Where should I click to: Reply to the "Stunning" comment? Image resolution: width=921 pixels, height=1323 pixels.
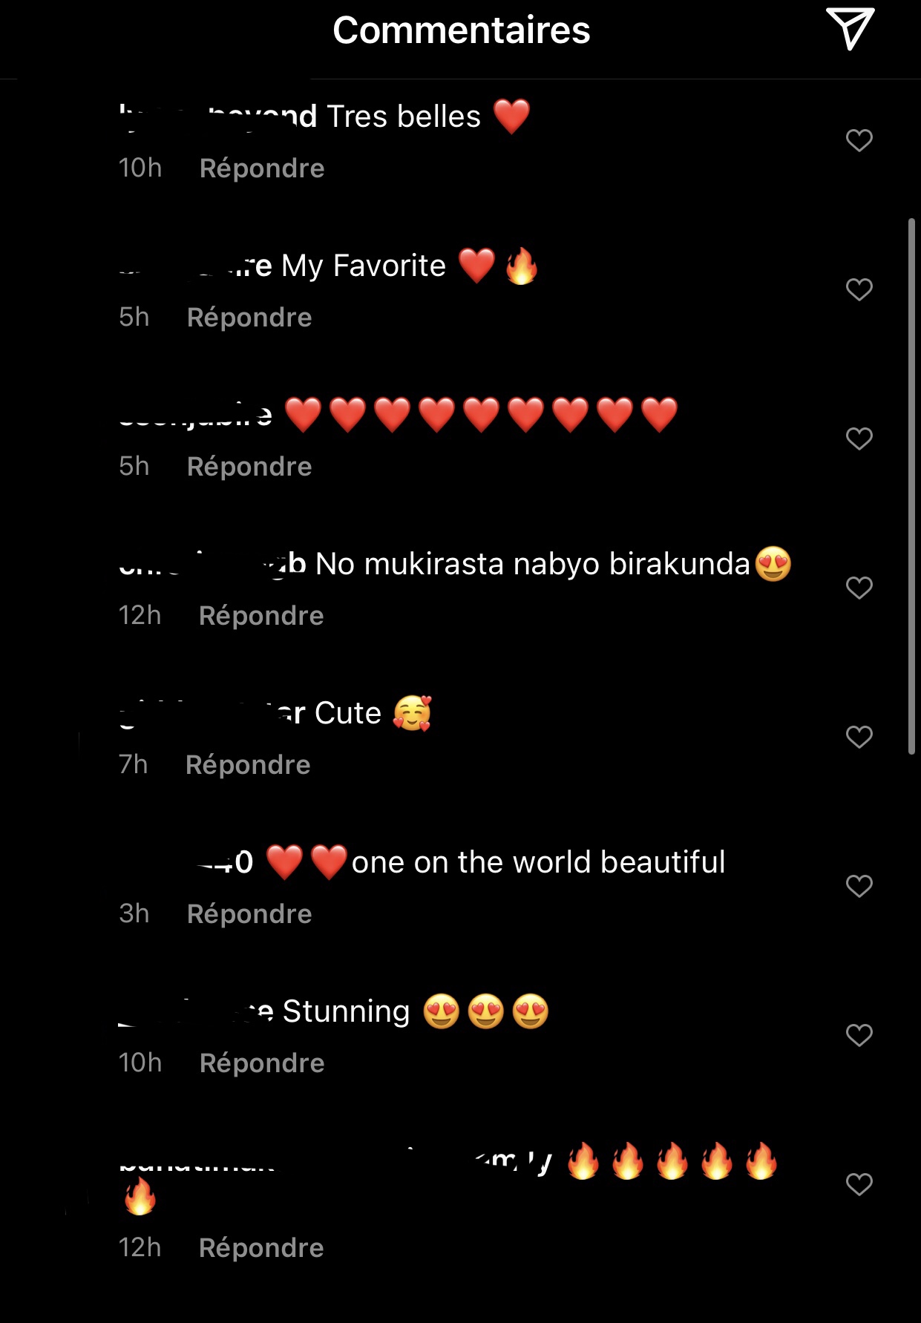coord(262,1063)
